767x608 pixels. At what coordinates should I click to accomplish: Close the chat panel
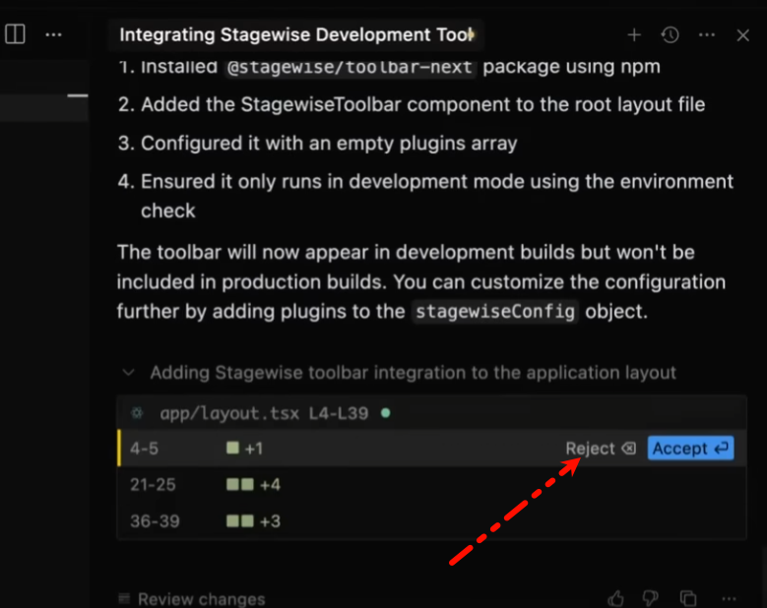pyautogui.click(x=743, y=35)
